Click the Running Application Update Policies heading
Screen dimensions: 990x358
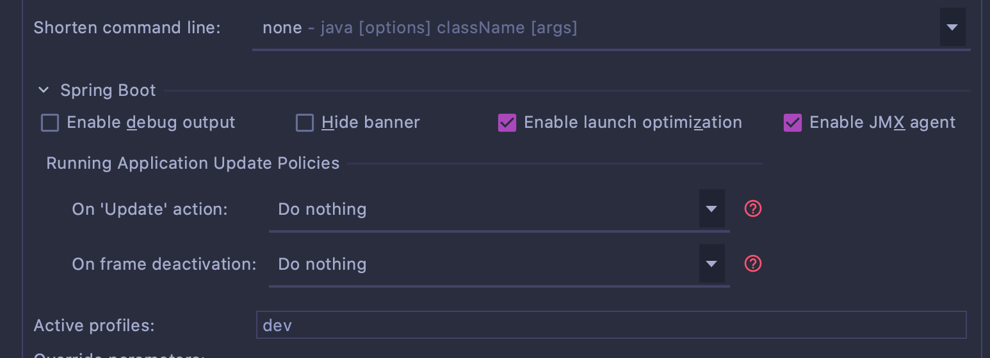click(x=193, y=164)
